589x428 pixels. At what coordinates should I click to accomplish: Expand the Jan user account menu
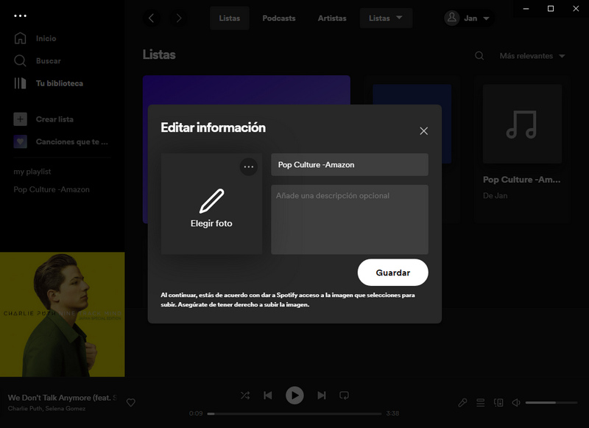click(469, 18)
